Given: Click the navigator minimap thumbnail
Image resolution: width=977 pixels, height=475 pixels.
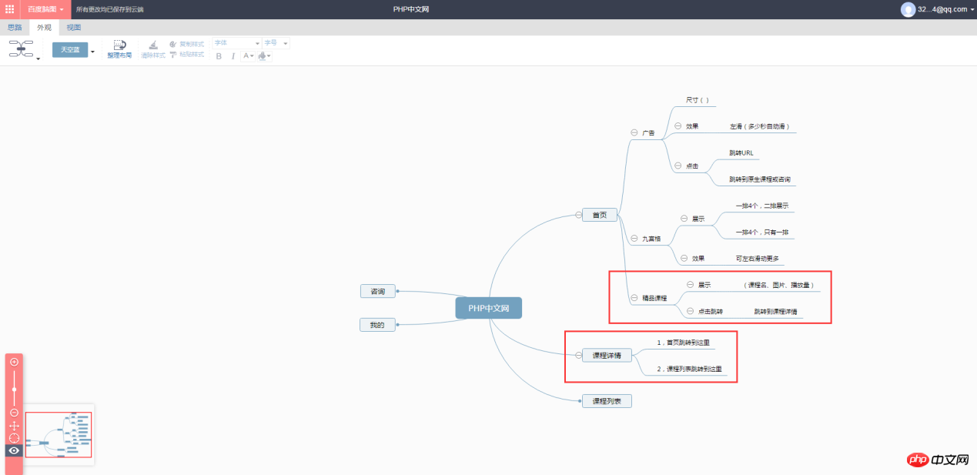Looking at the screenshot, I should coord(59,435).
